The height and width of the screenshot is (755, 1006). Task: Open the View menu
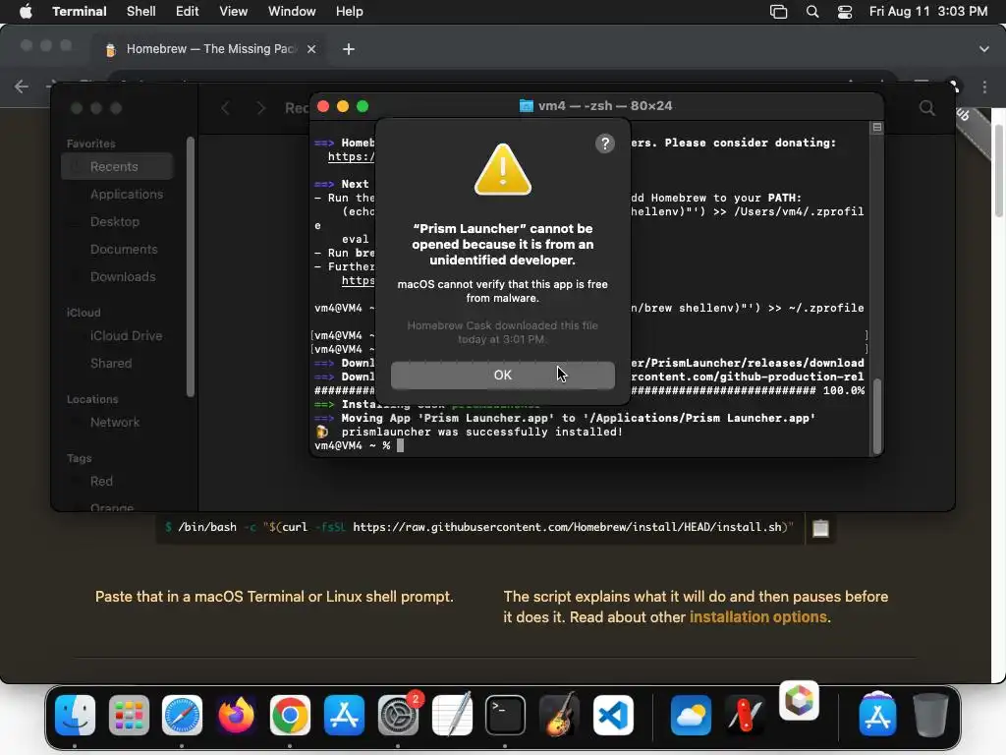point(233,12)
